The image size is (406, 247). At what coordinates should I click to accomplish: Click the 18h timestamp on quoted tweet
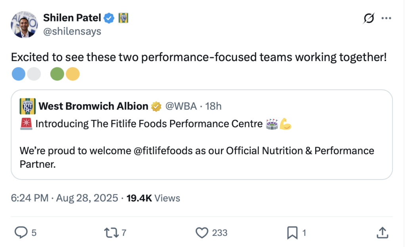(213, 106)
